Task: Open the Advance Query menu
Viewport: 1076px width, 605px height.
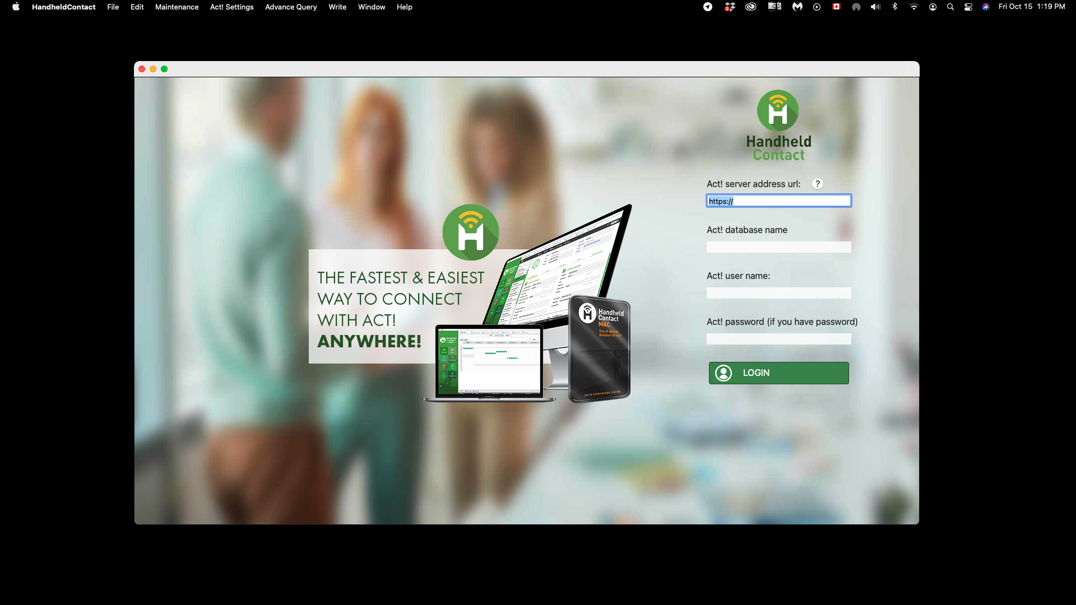Action: 291,7
